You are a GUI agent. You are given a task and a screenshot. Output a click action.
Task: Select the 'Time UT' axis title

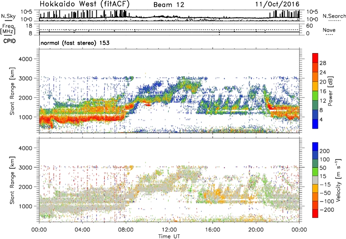169,236
